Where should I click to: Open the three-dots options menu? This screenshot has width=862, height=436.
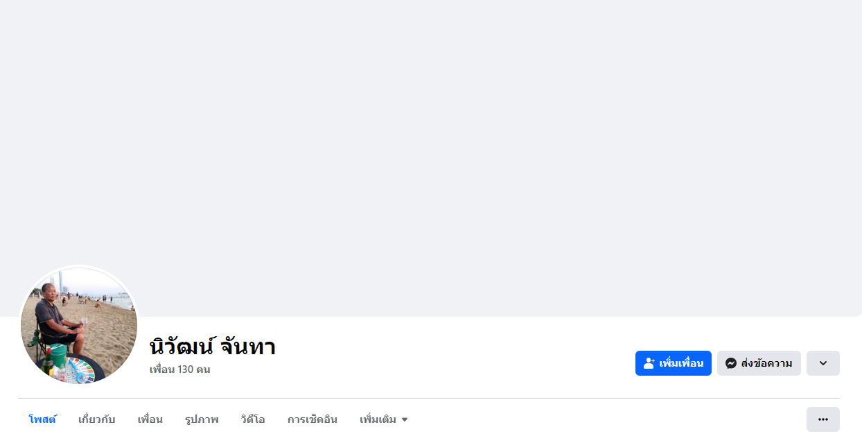[823, 419]
